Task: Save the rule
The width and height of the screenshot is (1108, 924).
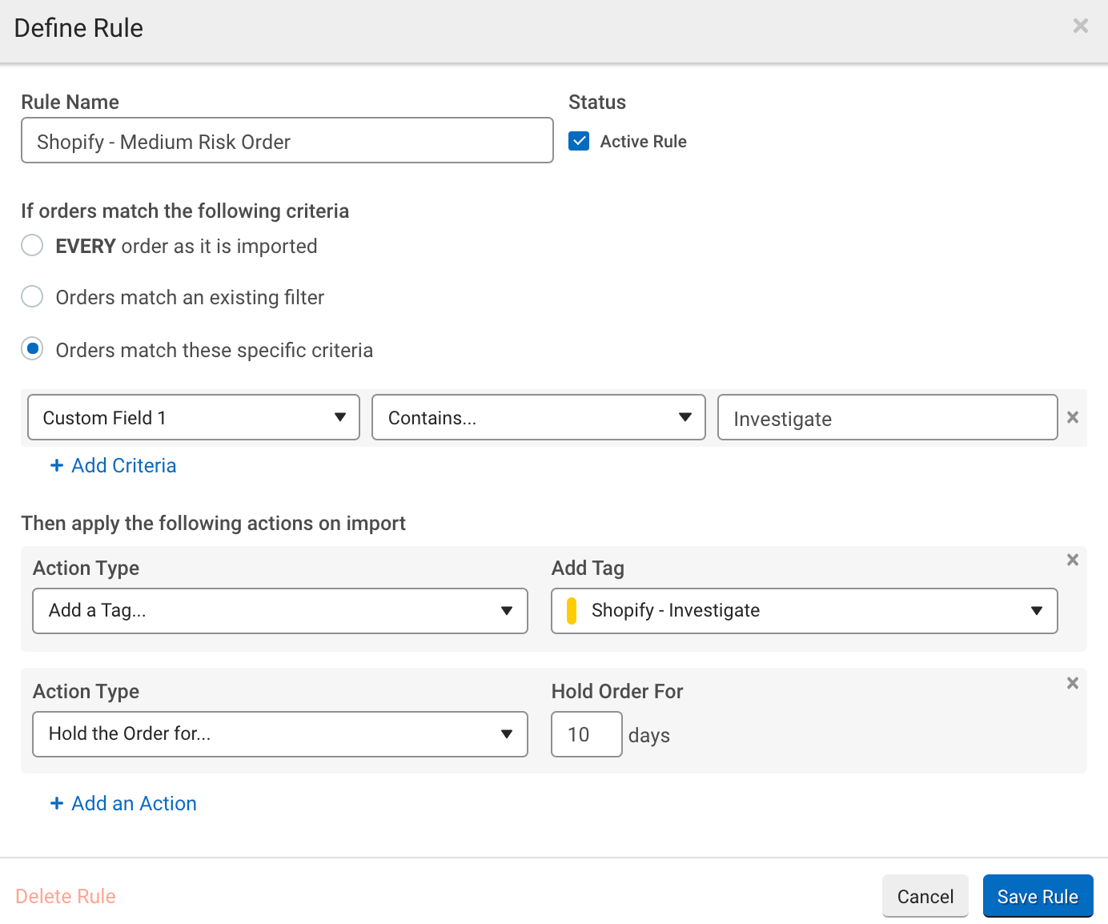Action: point(1038,896)
